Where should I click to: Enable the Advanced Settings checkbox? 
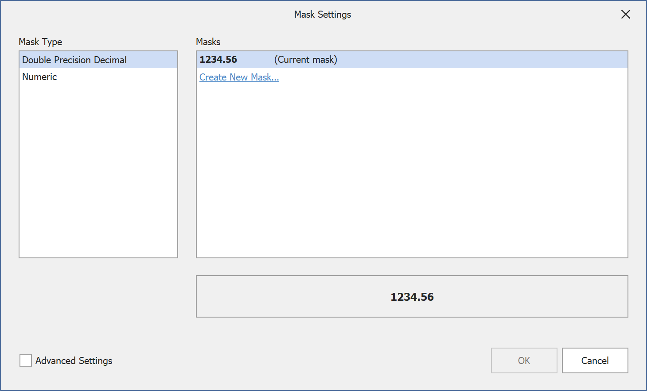(x=26, y=360)
